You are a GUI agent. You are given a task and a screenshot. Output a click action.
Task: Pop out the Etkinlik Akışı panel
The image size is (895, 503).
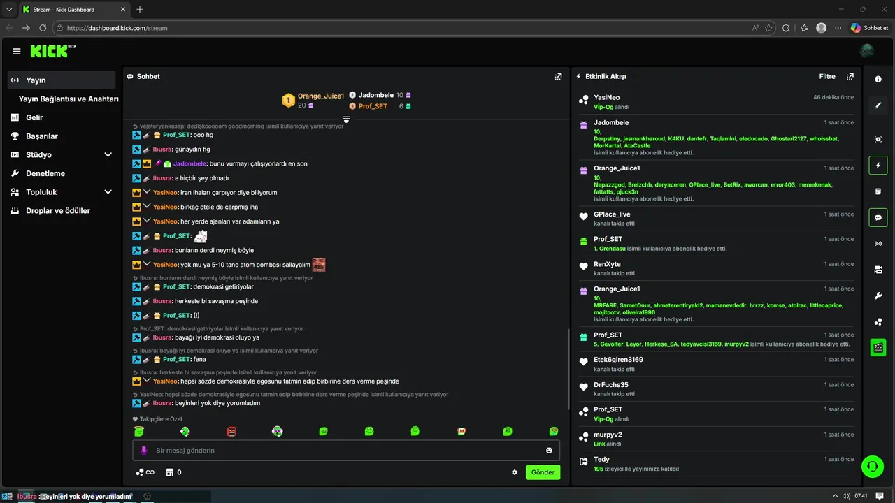[850, 76]
